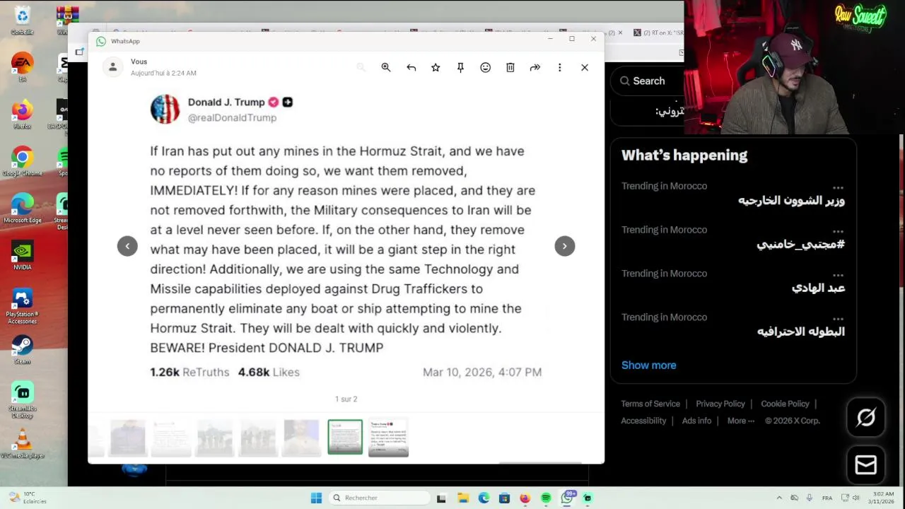Open more options for وزير الشوون الخارجيه trend
The image size is (905, 509).
tap(838, 187)
